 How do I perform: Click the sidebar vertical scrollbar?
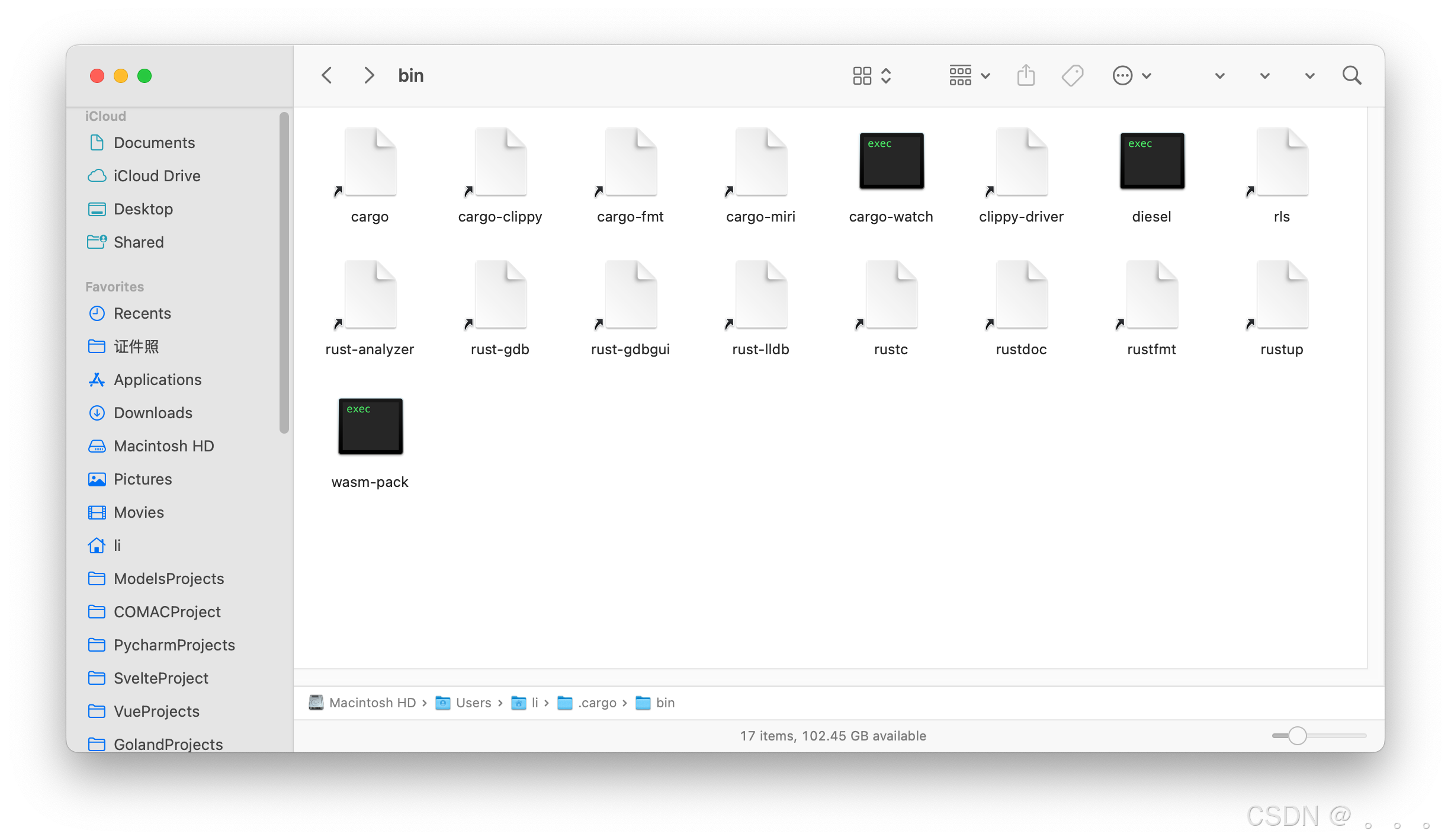pyautogui.click(x=284, y=272)
